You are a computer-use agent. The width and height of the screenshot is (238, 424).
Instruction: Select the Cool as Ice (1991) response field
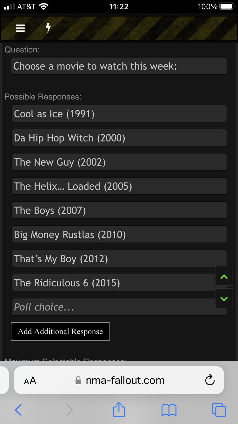point(119,113)
